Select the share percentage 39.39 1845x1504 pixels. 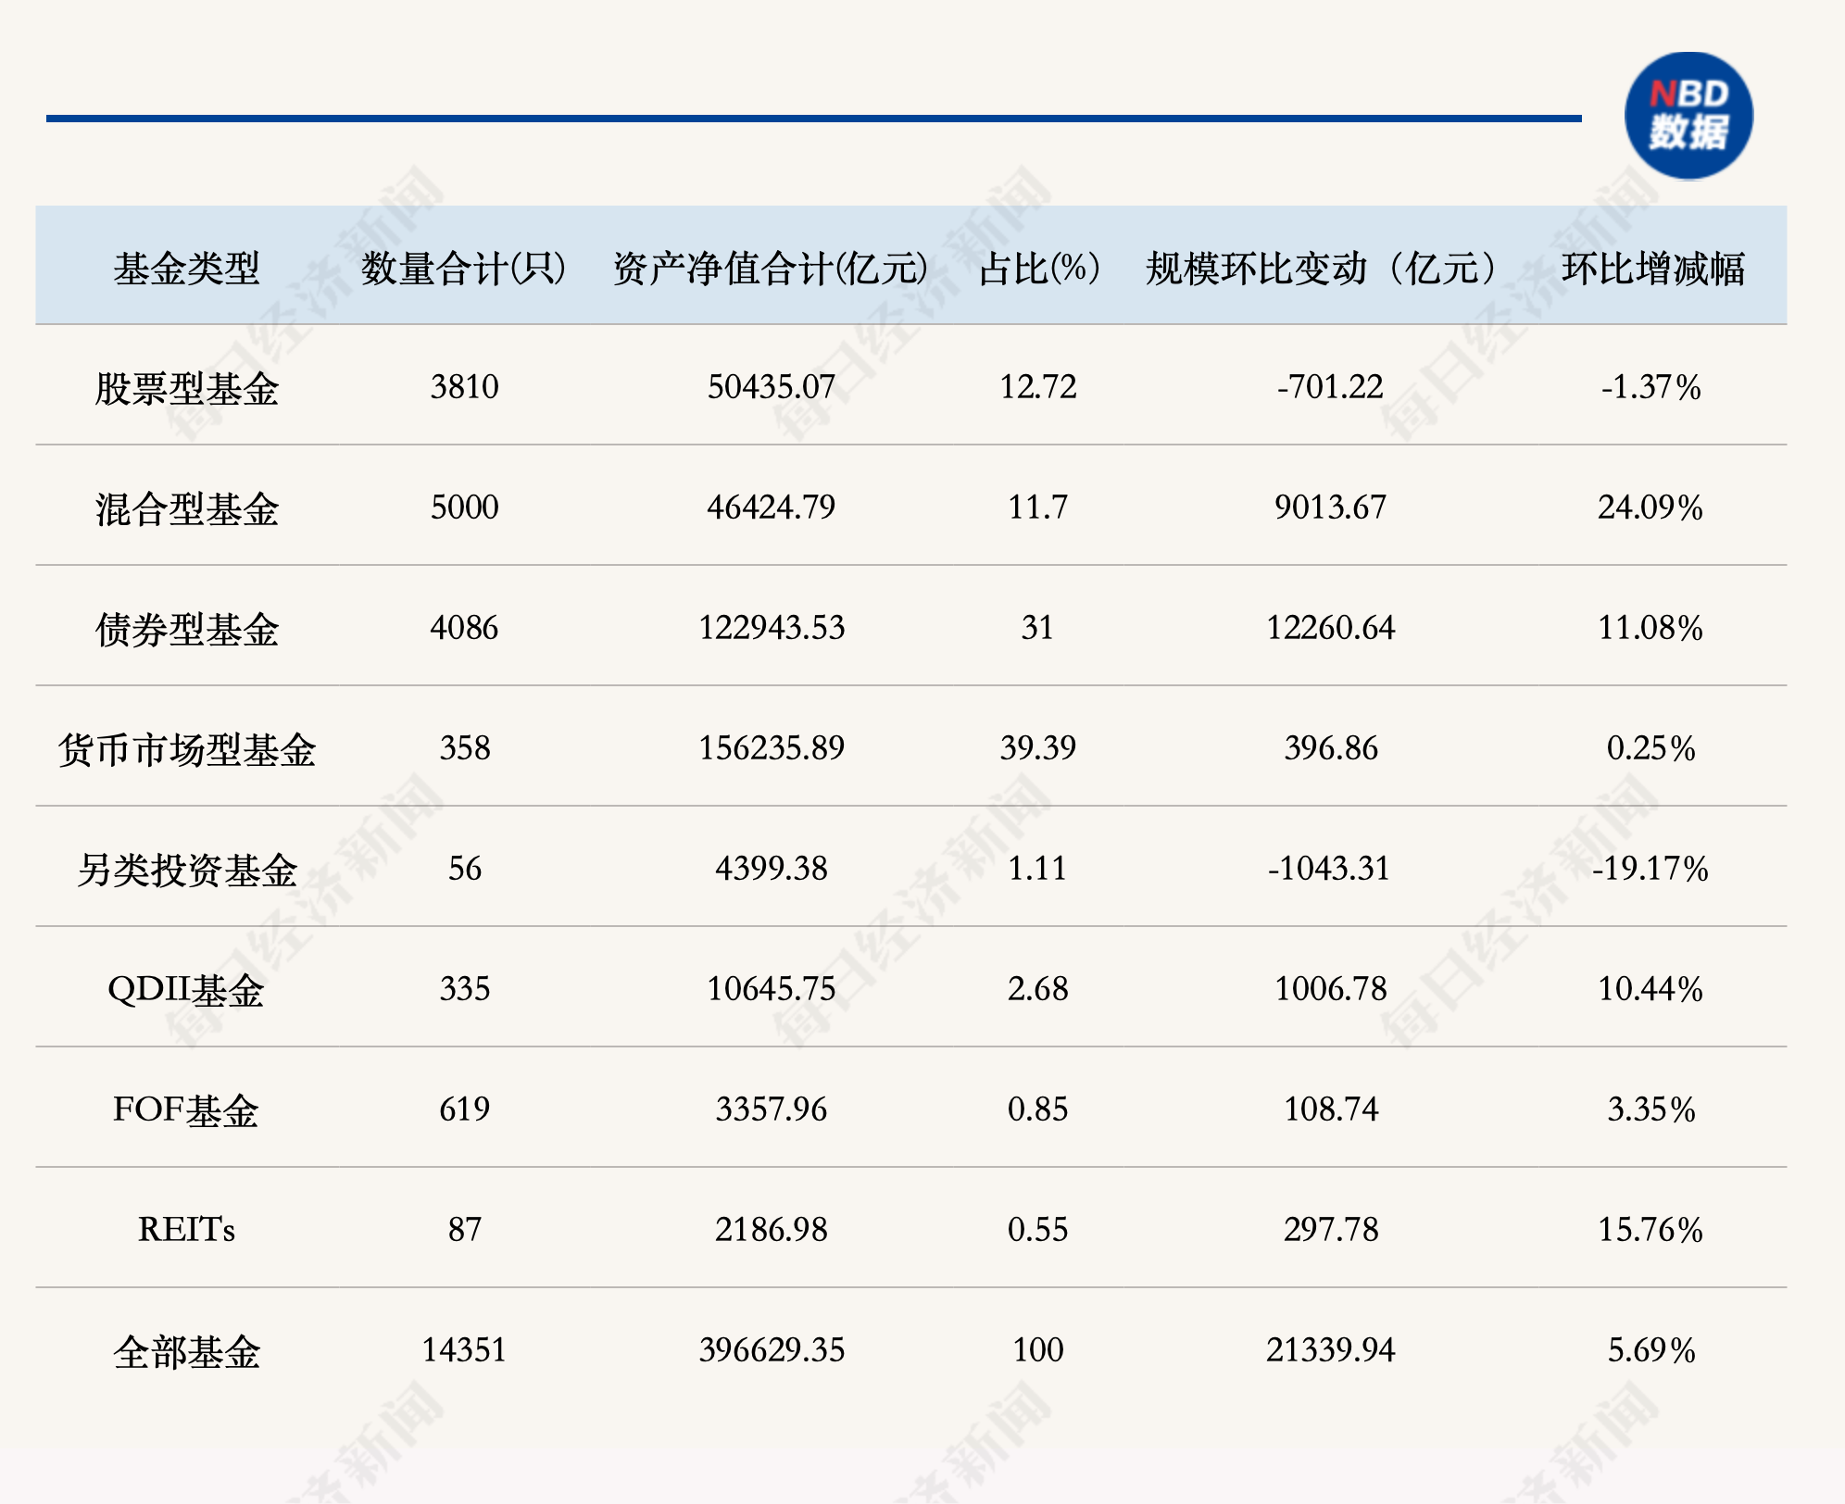tap(1037, 747)
